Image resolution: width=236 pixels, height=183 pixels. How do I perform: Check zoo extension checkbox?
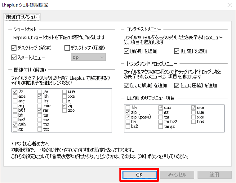(x=64, y=111)
